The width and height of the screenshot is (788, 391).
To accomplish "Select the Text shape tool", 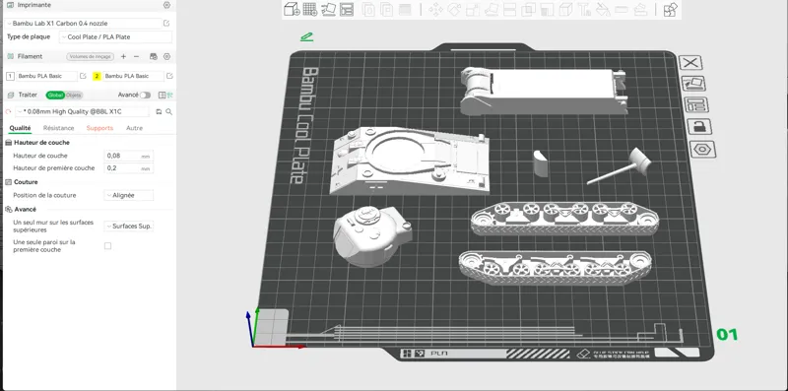I will 584,10.
